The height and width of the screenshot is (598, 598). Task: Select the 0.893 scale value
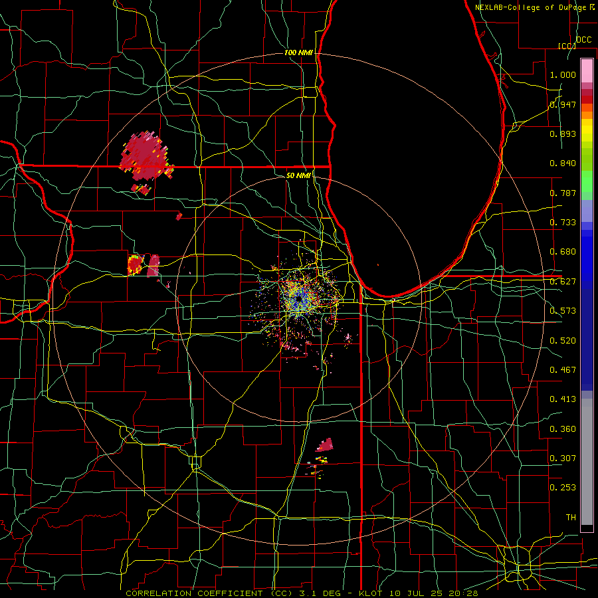tap(563, 134)
